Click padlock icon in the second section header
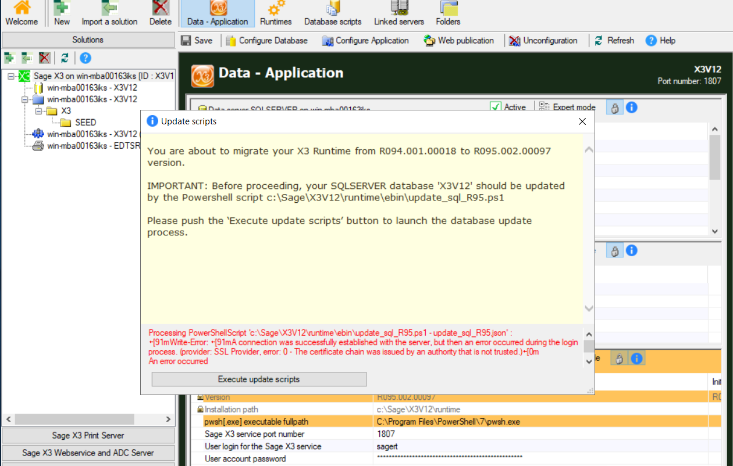The height and width of the screenshot is (466, 733). click(614, 250)
